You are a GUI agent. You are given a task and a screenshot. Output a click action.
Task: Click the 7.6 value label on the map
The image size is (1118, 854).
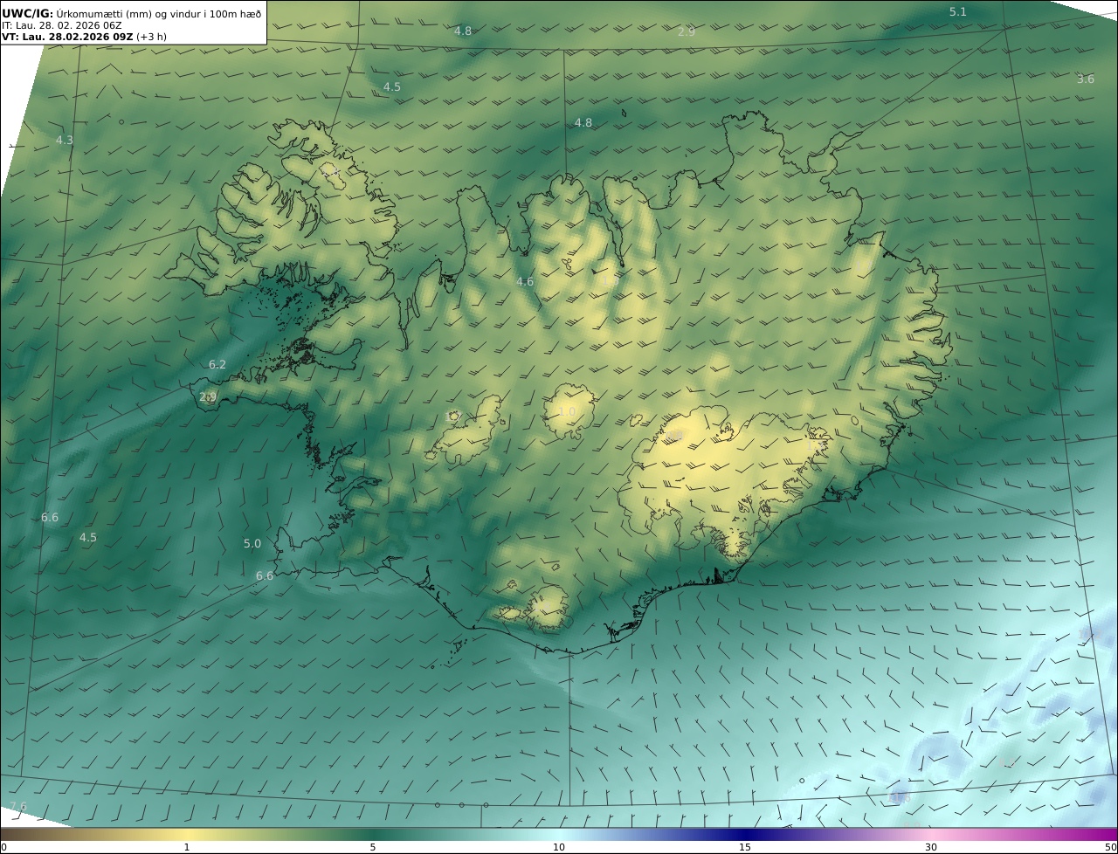pyautogui.click(x=17, y=805)
